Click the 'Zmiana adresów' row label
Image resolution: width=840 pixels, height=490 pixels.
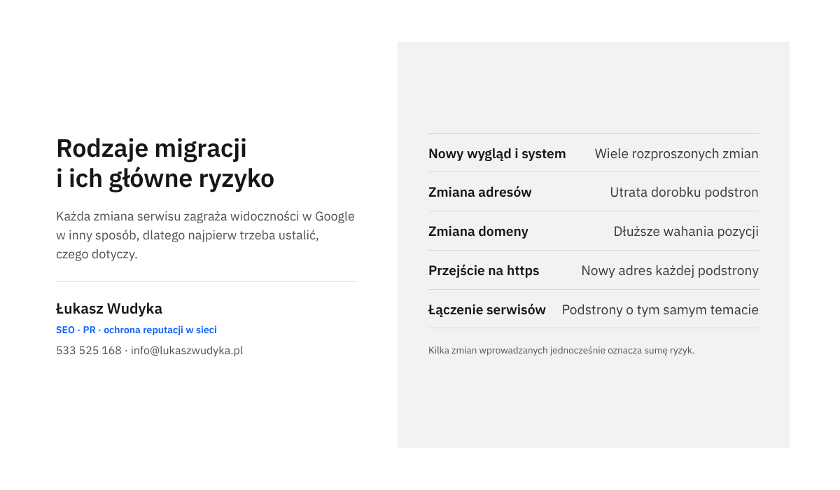480,192
